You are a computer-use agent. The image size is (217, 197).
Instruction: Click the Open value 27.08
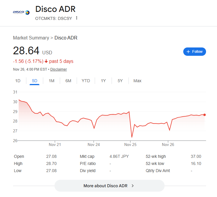51,156
